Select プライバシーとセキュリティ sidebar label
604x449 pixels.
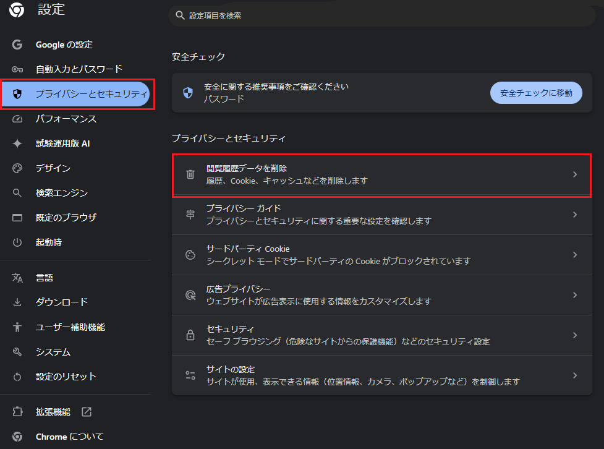coord(91,93)
